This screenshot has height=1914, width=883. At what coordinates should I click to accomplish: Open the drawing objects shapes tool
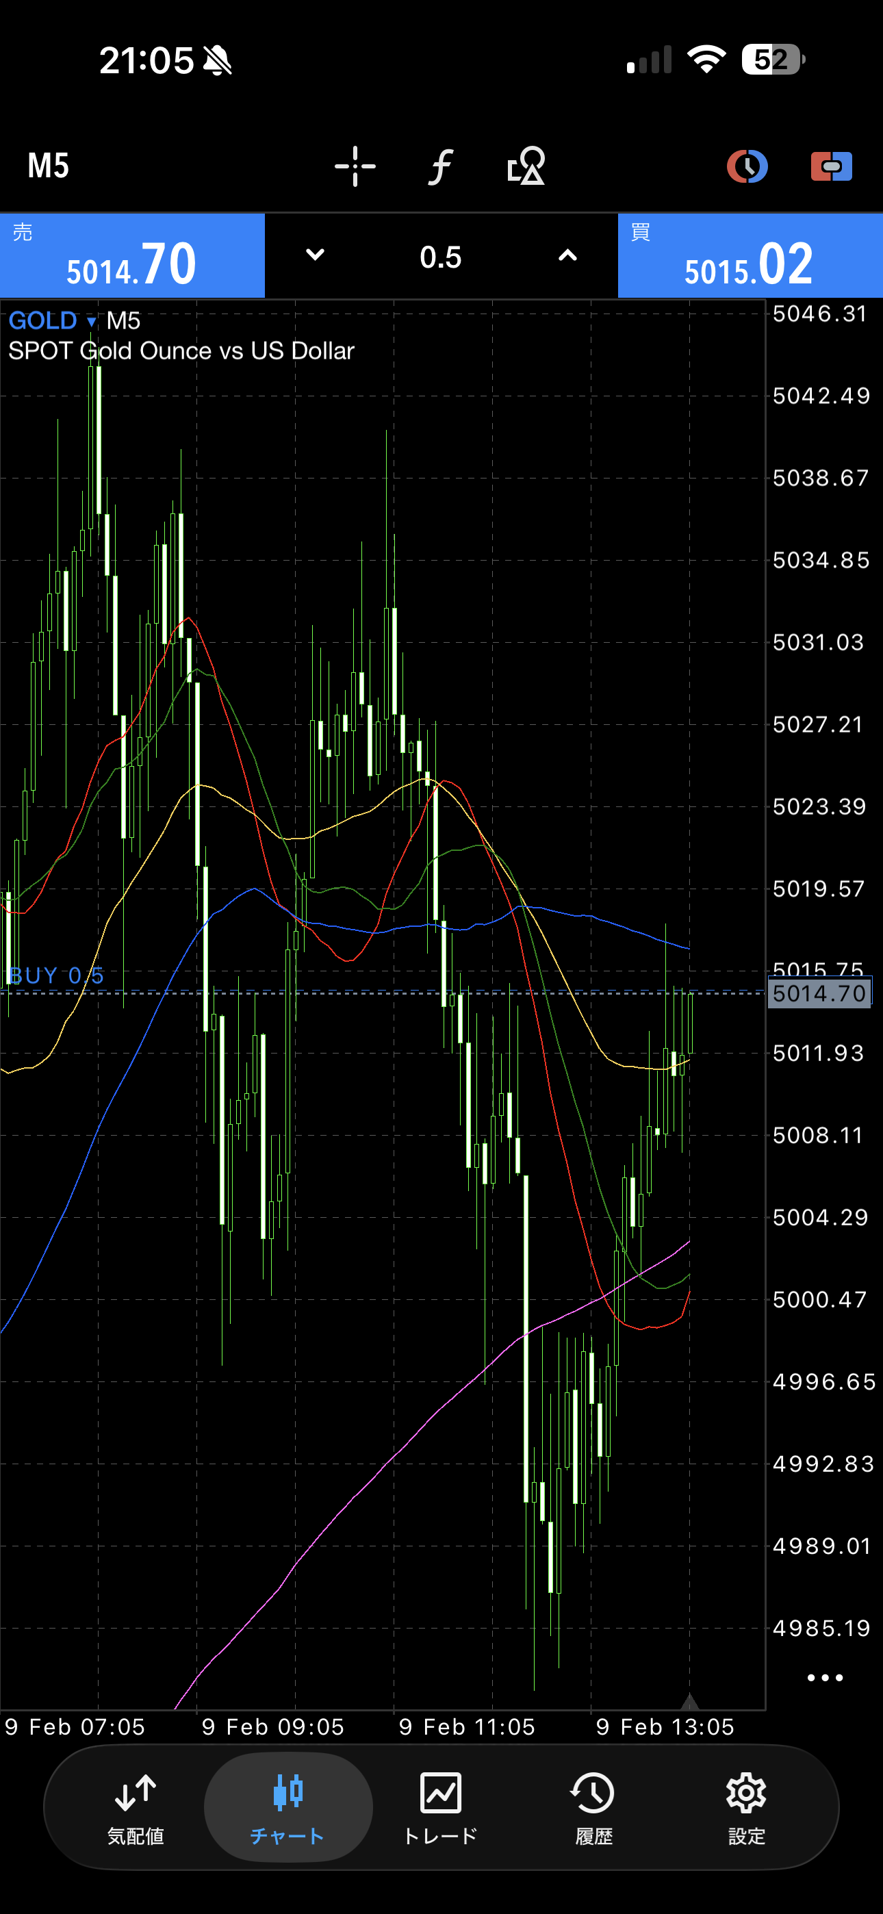click(x=526, y=166)
